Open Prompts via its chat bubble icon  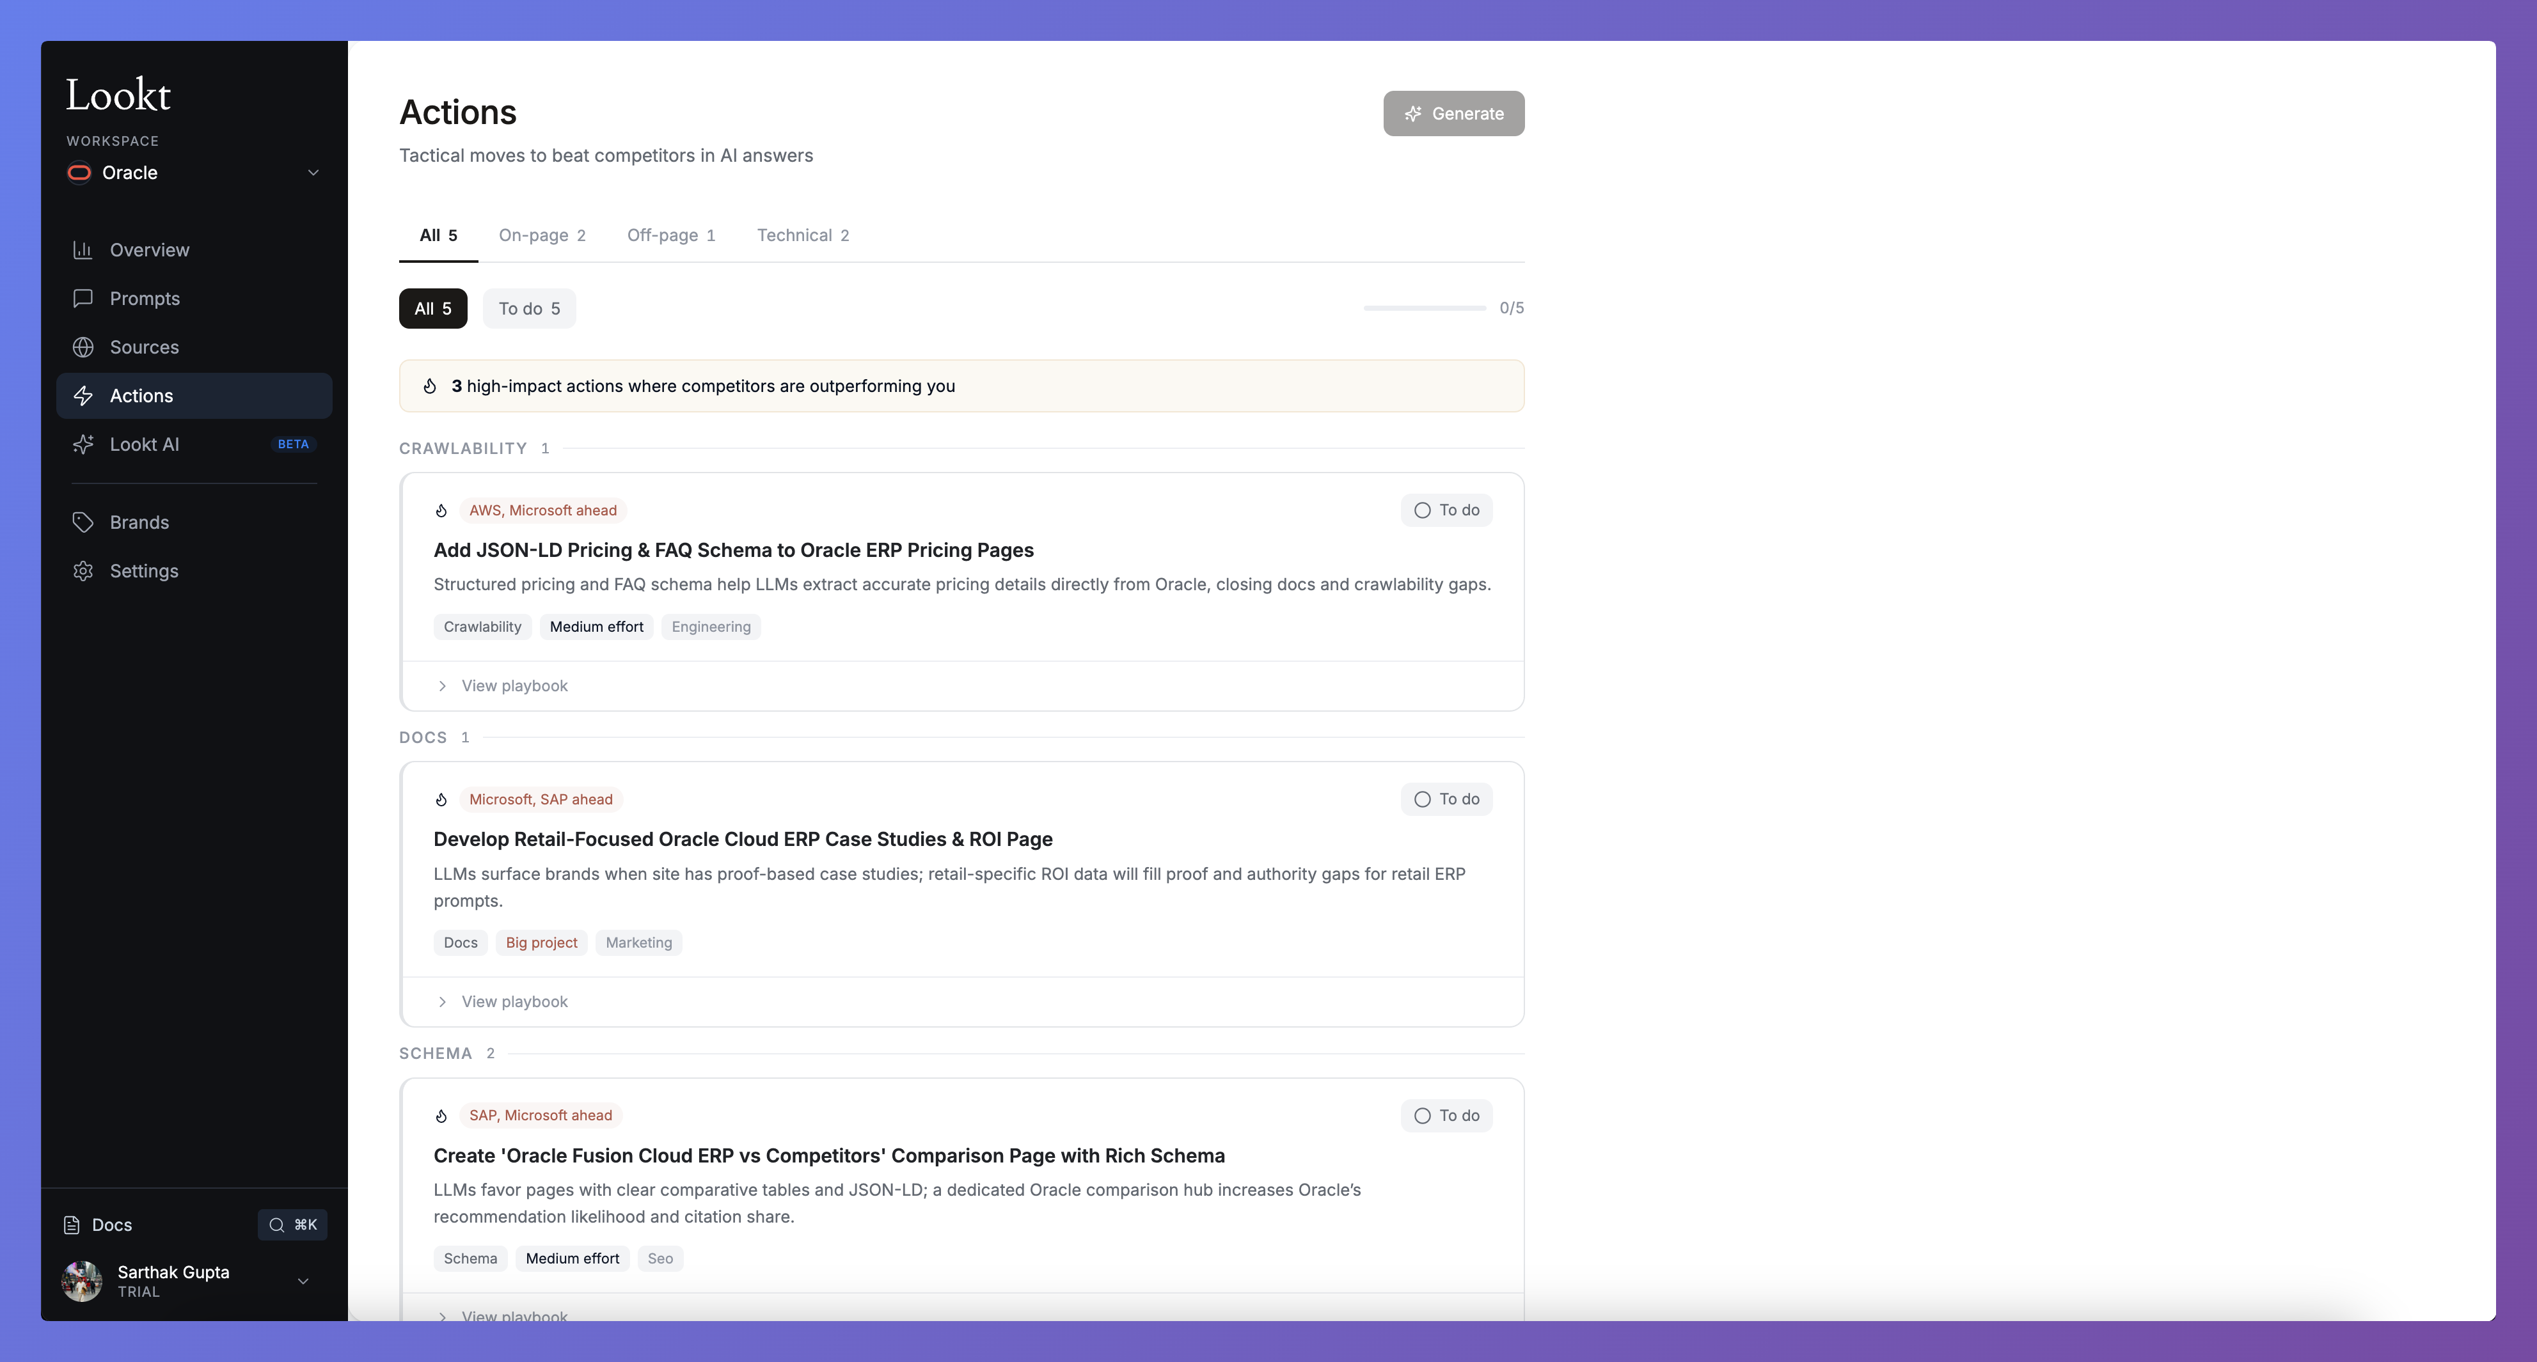coord(83,299)
